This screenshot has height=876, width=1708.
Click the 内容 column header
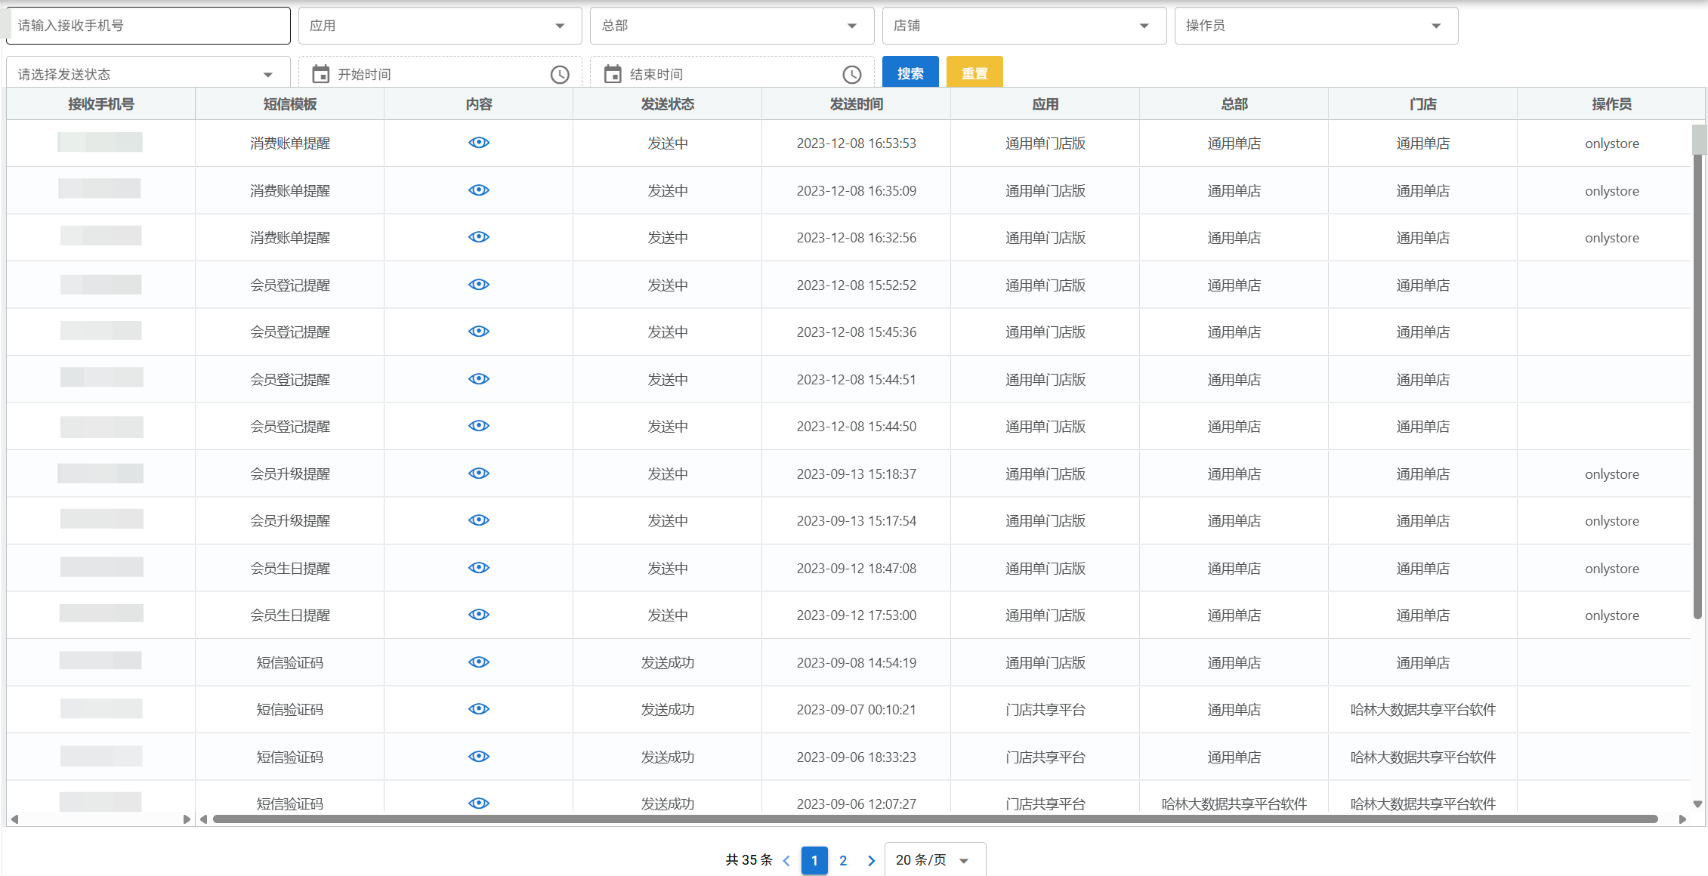[479, 104]
